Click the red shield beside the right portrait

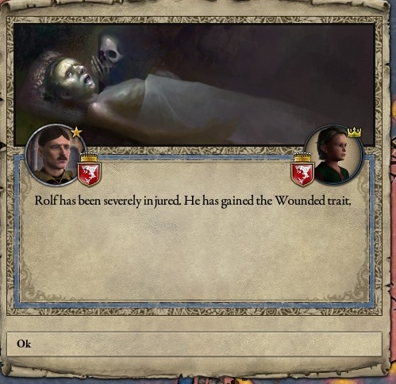(302, 174)
